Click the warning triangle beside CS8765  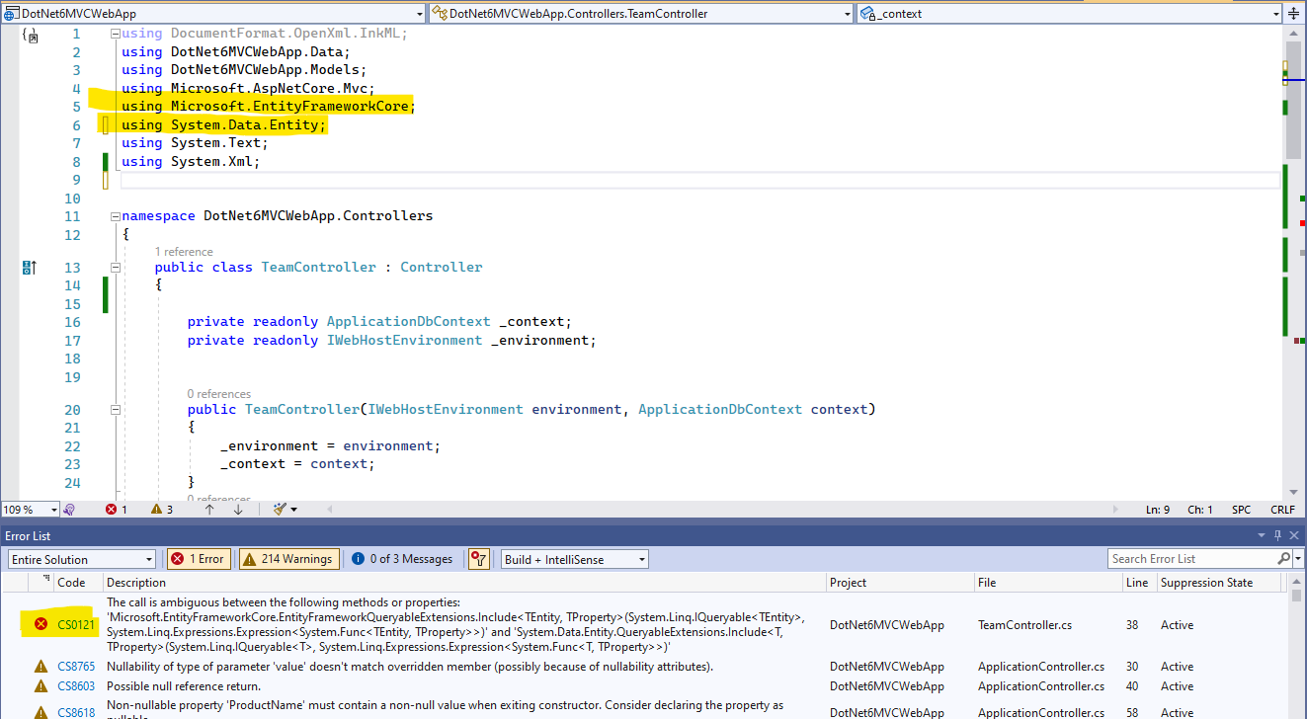point(40,666)
